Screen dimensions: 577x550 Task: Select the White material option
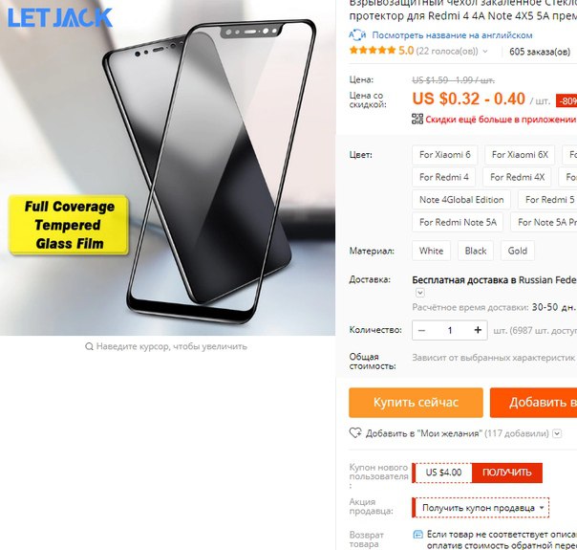coord(431,251)
